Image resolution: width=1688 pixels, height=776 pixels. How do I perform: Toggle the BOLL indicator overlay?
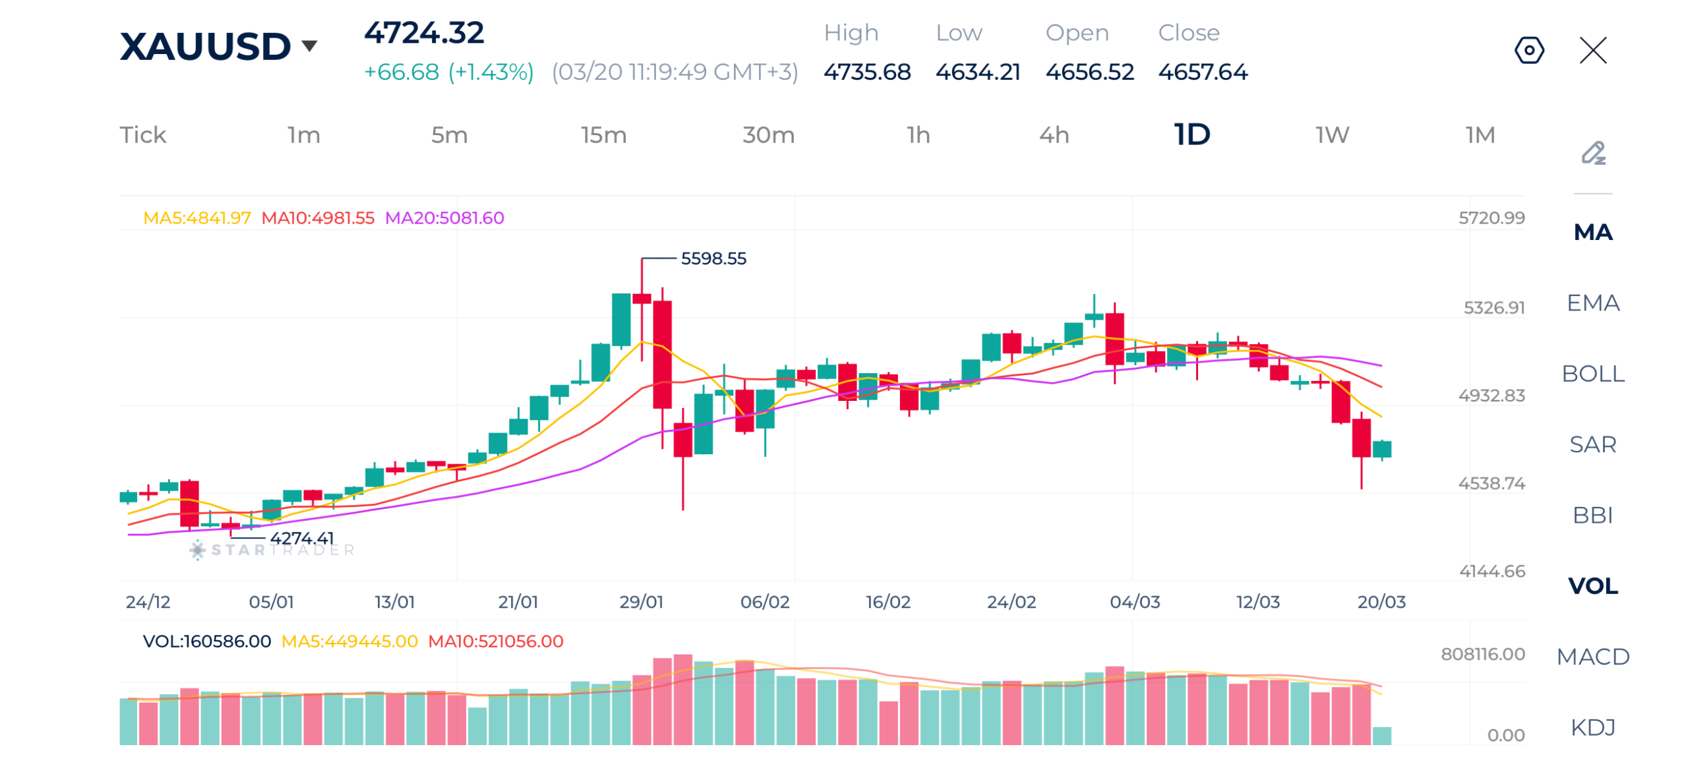(1592, 373)
